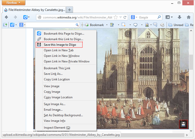The width and height of the screenshot is (195, 139).
Task: Select Copy Image Location entry
Action: pos(66,97)
